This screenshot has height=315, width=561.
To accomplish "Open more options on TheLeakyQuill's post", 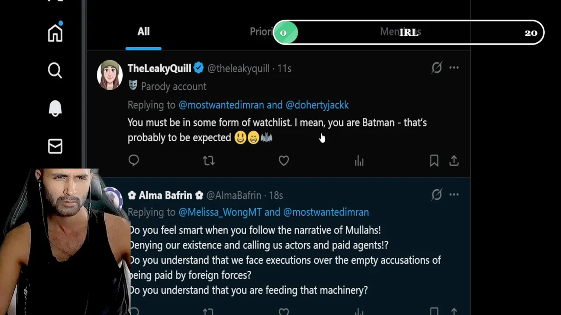I will pos(454,67).
